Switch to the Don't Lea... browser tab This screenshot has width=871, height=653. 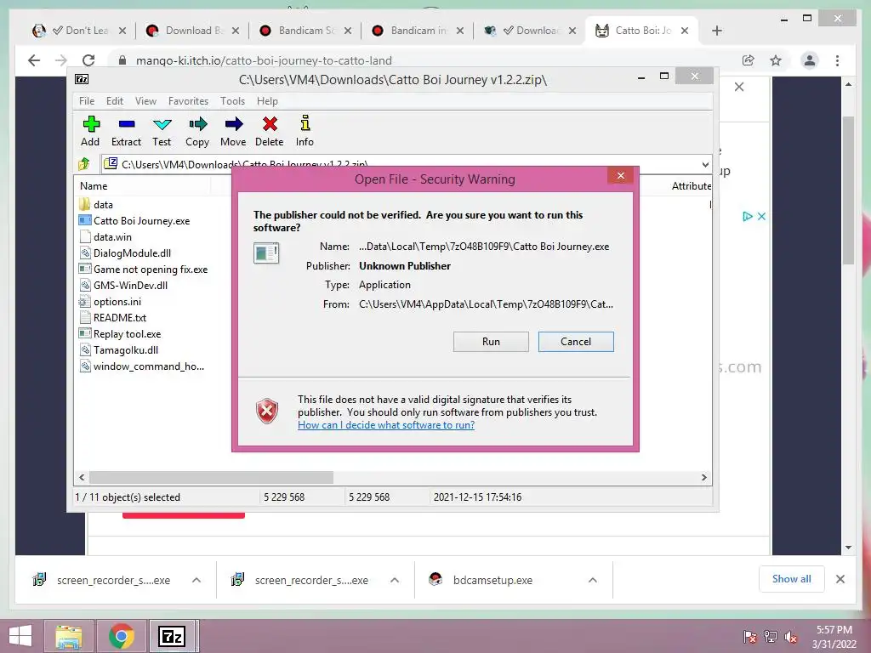(x=79, y=31)
